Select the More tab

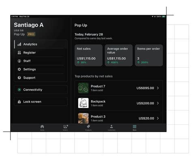coord(134,128)
